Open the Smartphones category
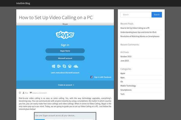Viewport: 181px width, 120px height. [x=126, y=90]
